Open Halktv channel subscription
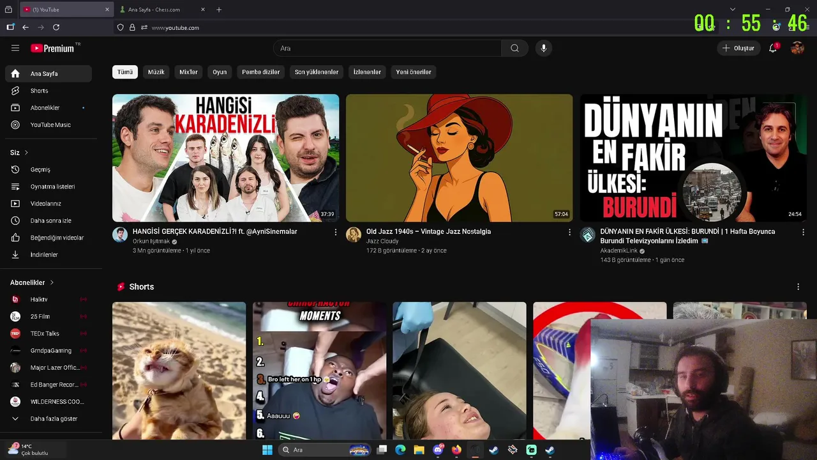This screenshot has width=817, height=460. 49,299
